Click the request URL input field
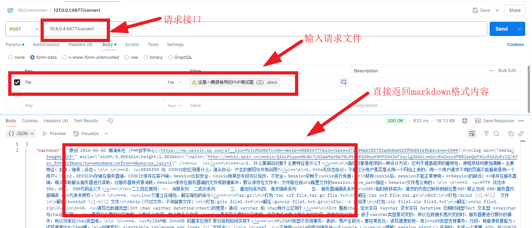Viewport: 532px width, 228px height. click(264, 29)
